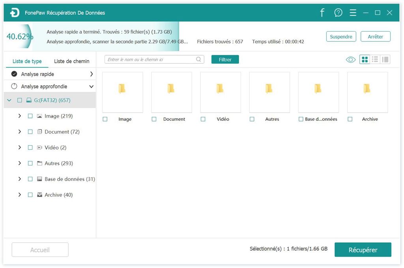Switch to Liste de type tab
Screen dimensions: 404x268
tap(27, 61)
